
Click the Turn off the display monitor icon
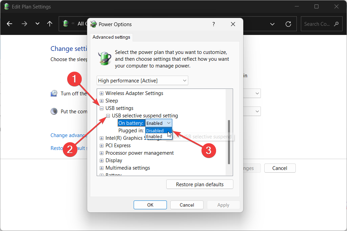54,93
